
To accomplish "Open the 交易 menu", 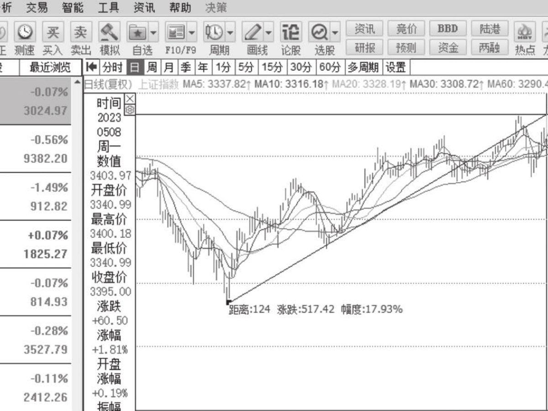I will coord(36,7).
